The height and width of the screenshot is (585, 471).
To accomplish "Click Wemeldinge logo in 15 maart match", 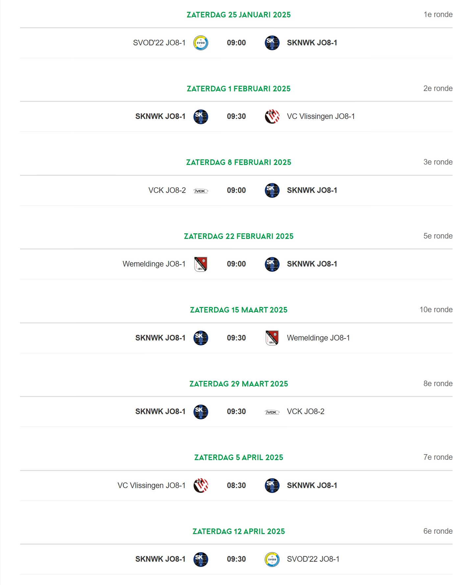I will [272, 338].
